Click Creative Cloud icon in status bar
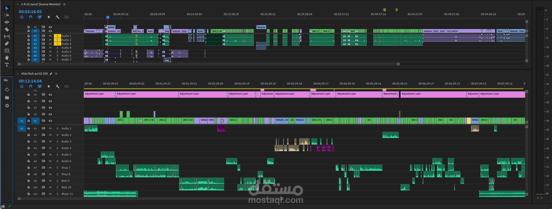The width and height of the screenshot is (552, 209). (3, 206)
